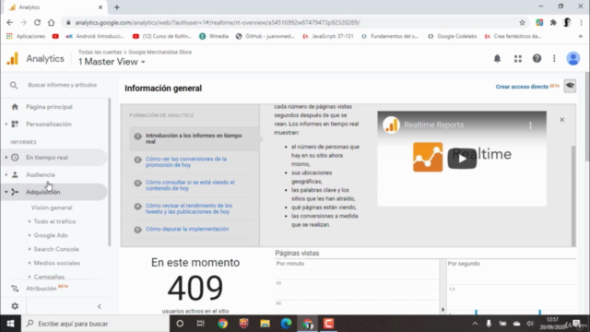
Task: Open a new Chrome tab
Action: [x=117, y=7]
